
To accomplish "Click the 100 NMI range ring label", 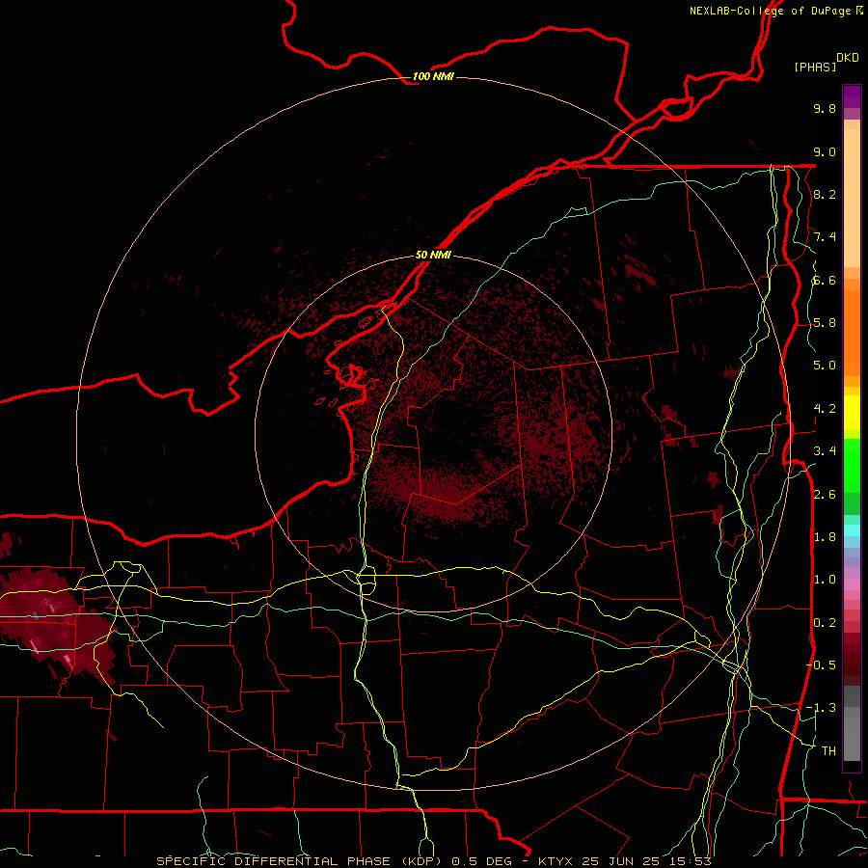I will tap(433, 76).
